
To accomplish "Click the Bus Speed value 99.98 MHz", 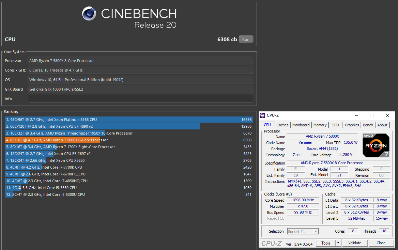I will click(x=303, y=212).
